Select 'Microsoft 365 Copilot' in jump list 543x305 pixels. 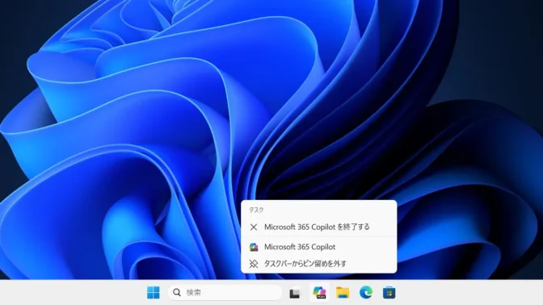click(x=319, y=247)
